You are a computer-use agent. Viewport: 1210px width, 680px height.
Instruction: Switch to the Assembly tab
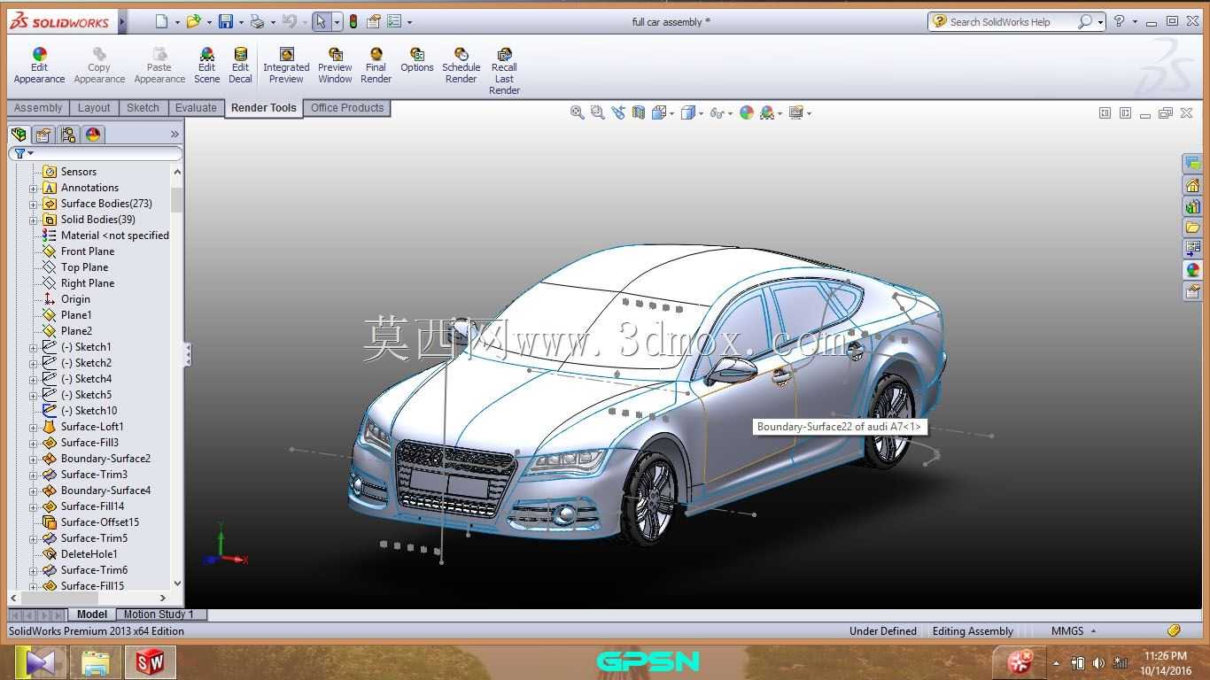click(x=38, y=108)
